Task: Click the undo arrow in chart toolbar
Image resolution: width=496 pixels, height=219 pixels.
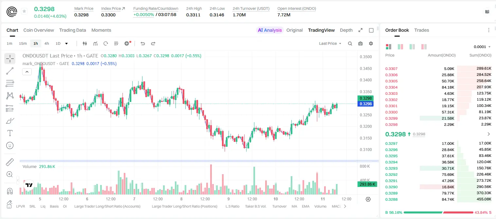Action: pos(143,43)
